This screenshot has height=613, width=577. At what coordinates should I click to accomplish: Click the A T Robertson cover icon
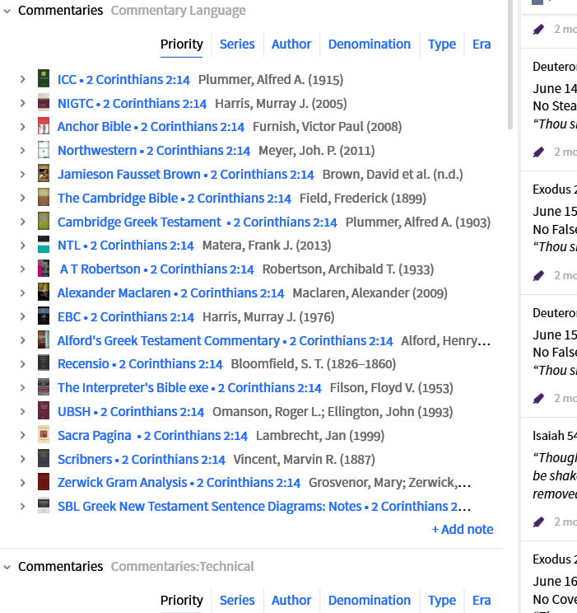44,269
